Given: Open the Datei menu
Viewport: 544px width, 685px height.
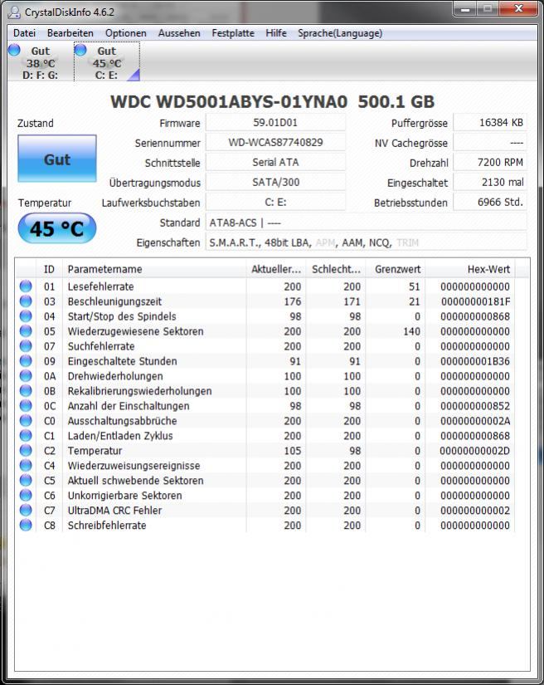Looking at the screenshot, I should 24,33.
